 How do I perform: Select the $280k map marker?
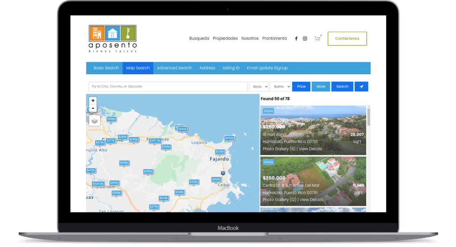123,137
